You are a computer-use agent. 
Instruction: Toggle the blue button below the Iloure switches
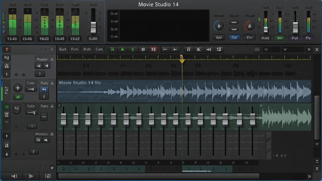coord(234,38)
